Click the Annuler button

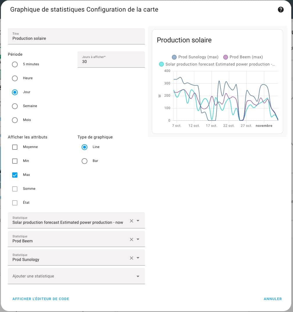pyautogui.click(x=273, y=299)
